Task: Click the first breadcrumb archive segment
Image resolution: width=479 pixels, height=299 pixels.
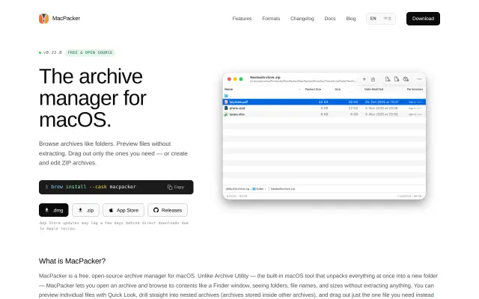Action: pos(237,189)
